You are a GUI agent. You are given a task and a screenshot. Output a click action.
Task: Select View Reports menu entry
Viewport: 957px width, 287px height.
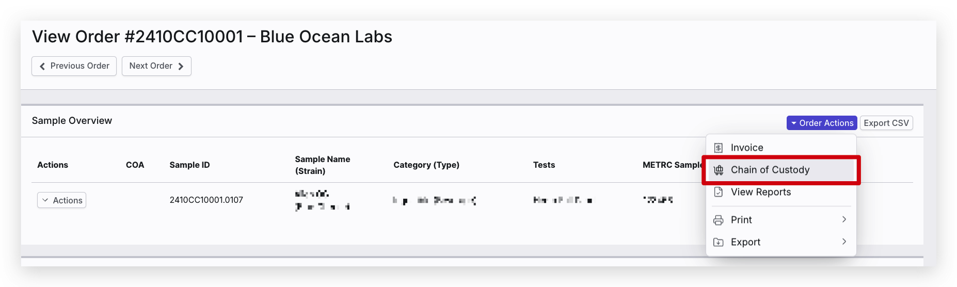tap(760, 192)
